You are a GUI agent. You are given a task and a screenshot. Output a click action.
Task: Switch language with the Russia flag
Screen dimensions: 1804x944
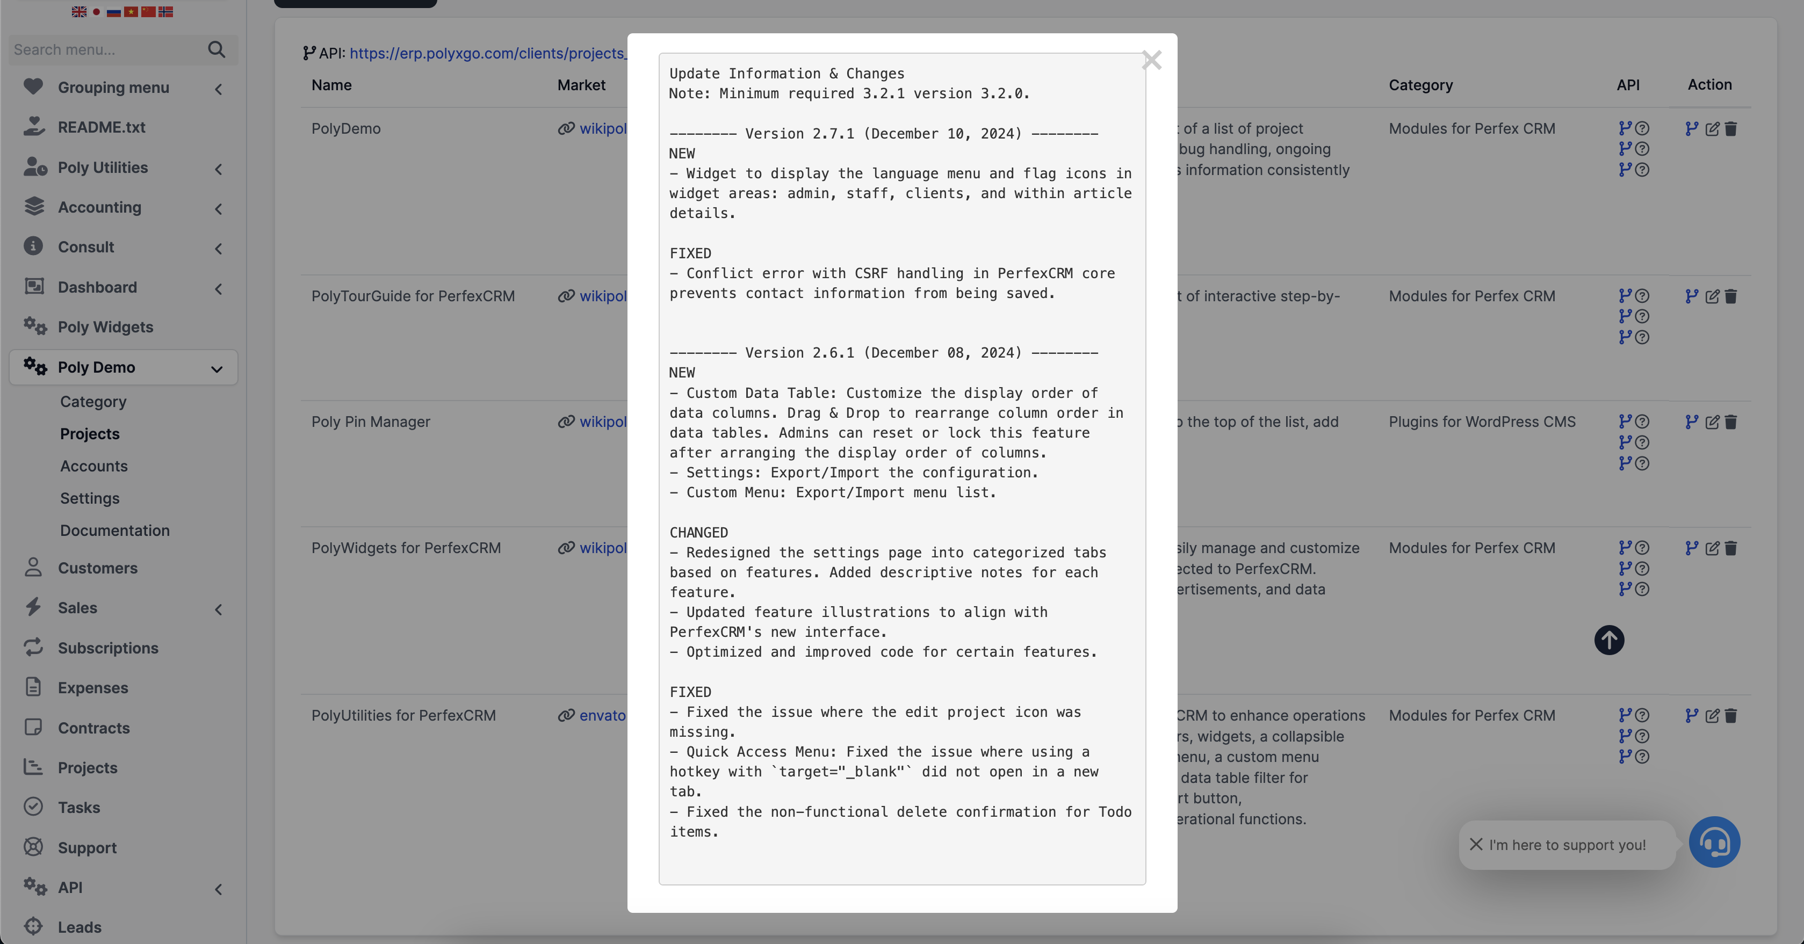click(x=113, y=11)
